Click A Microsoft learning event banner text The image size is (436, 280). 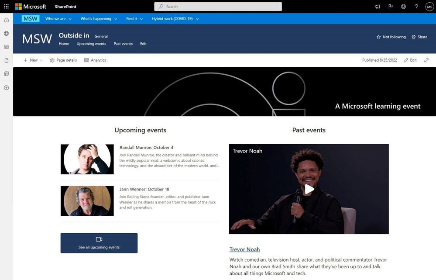click(x=378, y=106)
